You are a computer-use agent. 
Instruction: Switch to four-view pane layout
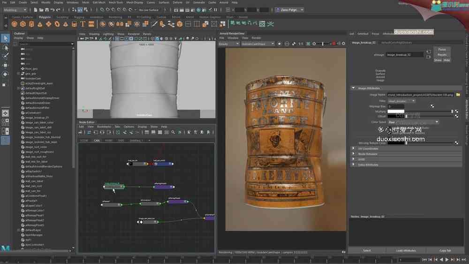click(x=5, y=122)
